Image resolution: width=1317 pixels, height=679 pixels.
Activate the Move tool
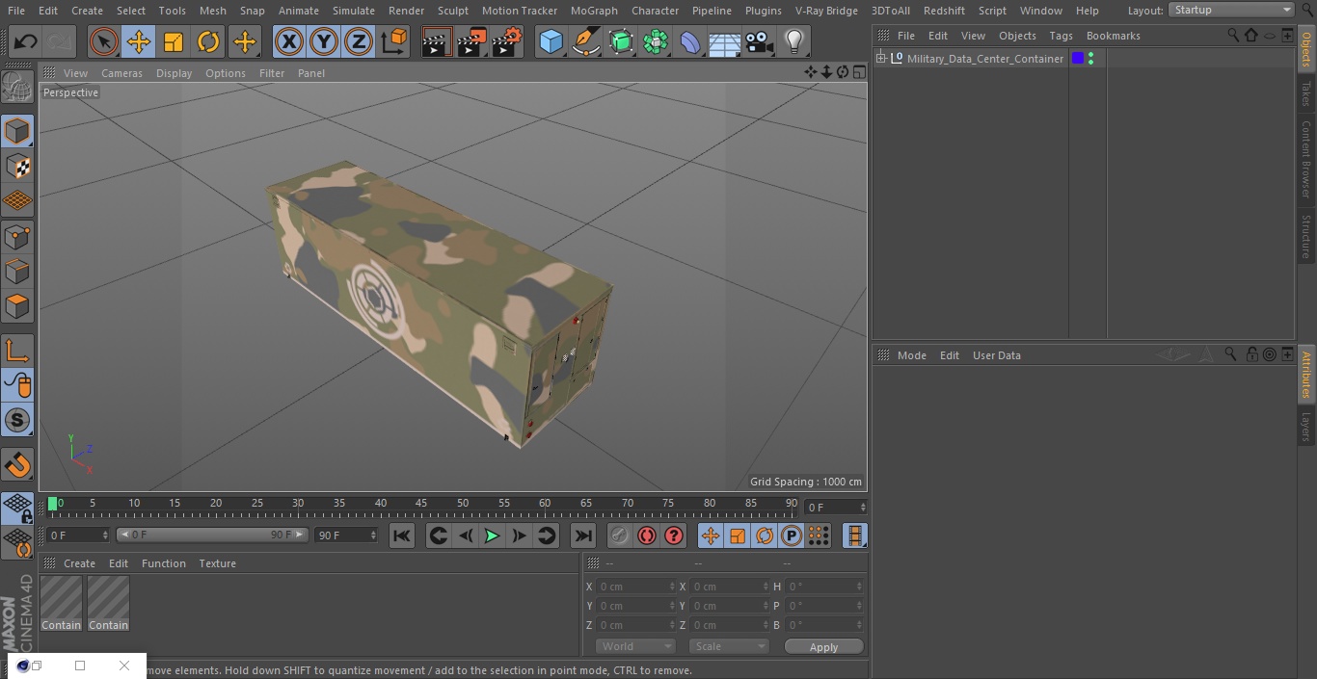pos(139,42)
